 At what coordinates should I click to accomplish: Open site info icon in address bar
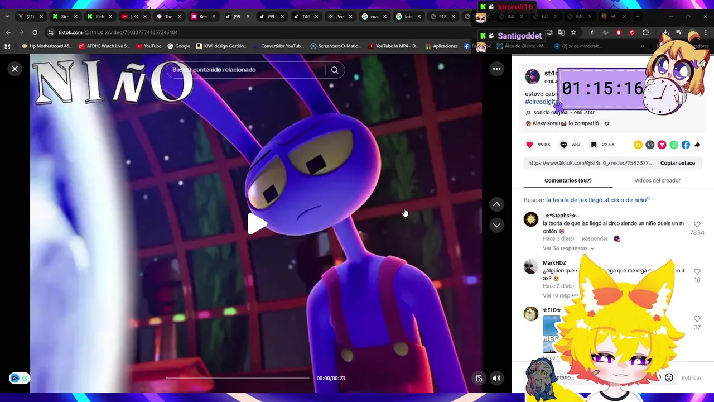pyautogui.click(x=51, y=32)
